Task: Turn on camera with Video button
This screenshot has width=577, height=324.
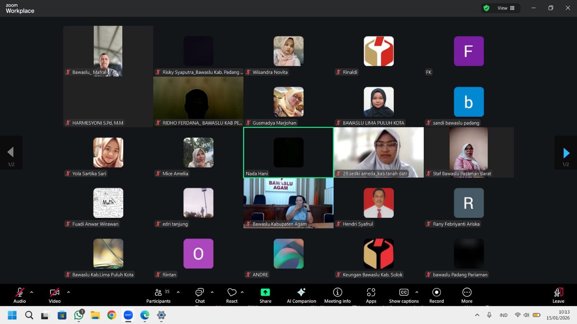Action: click(x=55, y=295)
